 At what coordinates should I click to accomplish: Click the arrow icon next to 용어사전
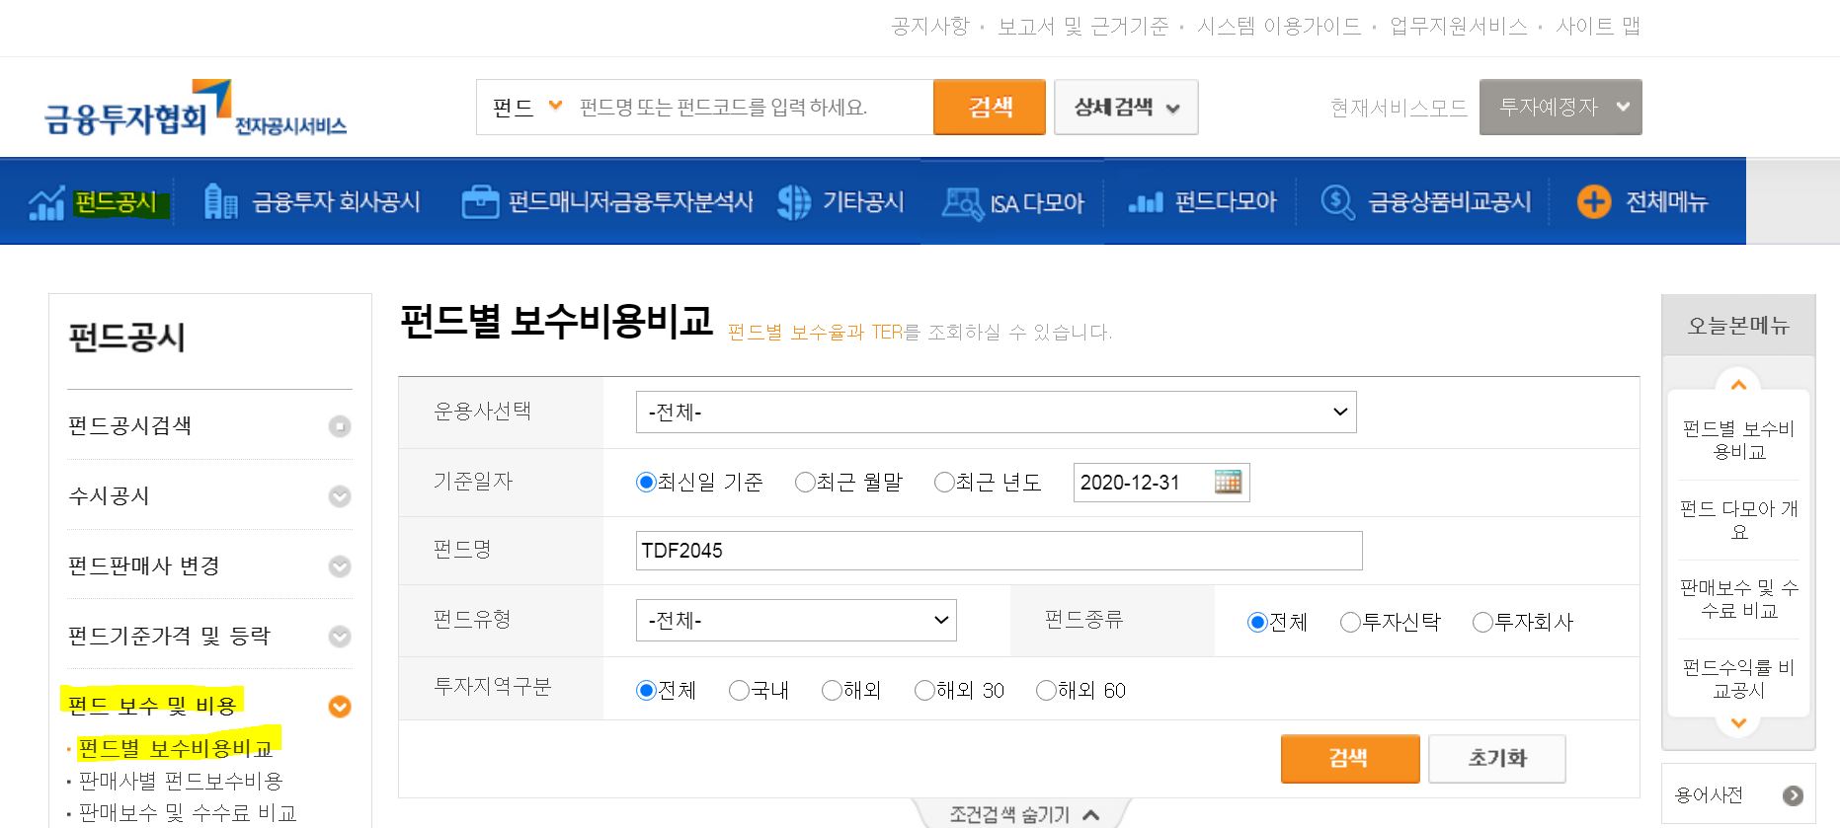click(1794, 795)
